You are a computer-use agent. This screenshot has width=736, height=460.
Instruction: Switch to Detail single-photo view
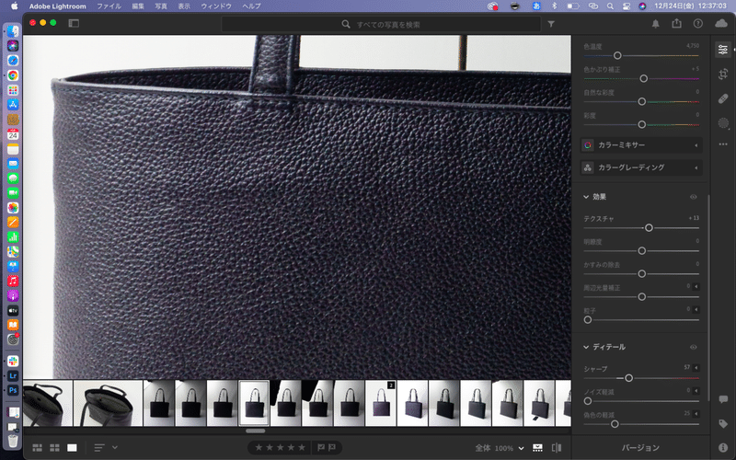pos(72,448)
